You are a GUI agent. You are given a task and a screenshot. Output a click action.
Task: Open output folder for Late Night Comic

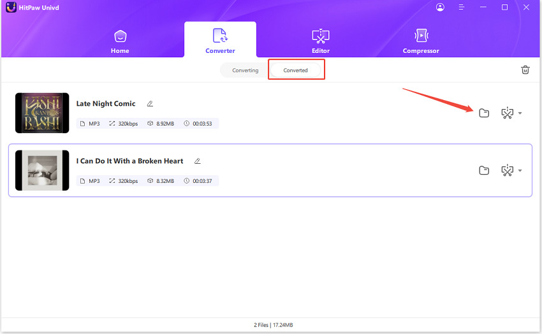(484, 113)
